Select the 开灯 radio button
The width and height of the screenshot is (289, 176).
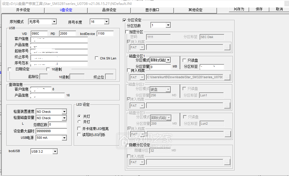[79, 121]
